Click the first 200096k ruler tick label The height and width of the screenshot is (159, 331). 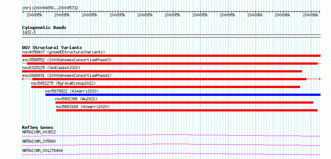256,15
